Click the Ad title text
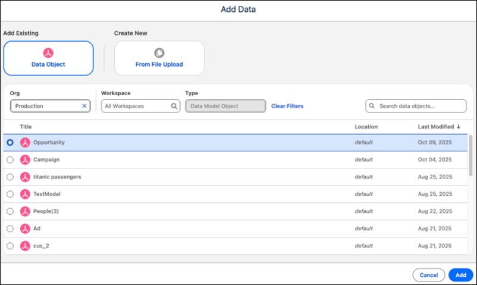The width and height of the screenshot is (477, 285). [37, 228]
